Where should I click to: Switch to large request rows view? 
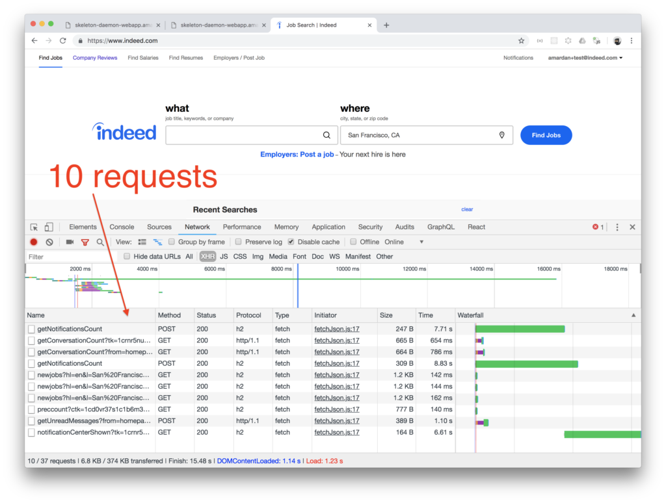pyautogui.click(x=142, y=242)
